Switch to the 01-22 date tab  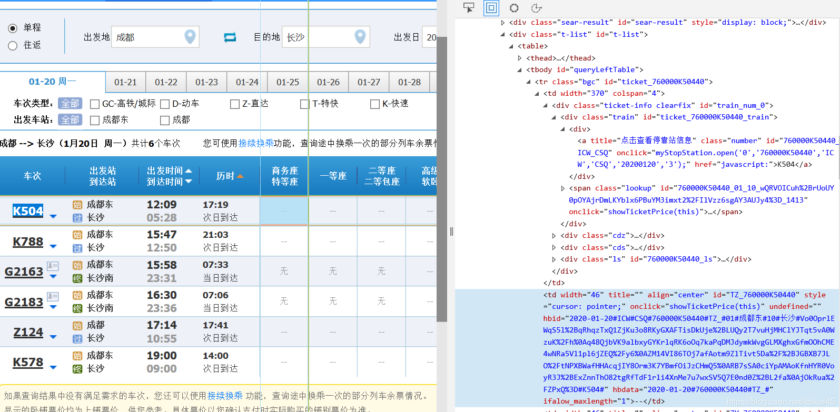tap(166, 83)
